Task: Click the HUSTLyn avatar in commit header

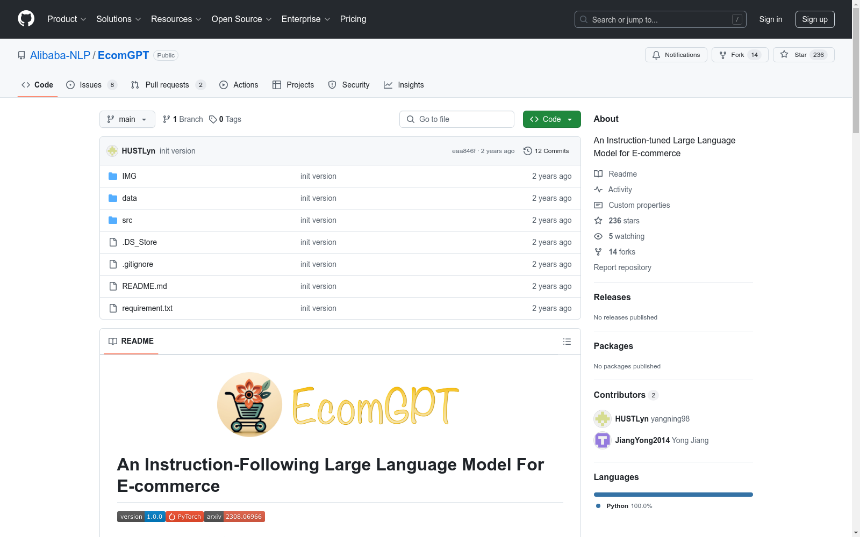Action: coord(112,151)
